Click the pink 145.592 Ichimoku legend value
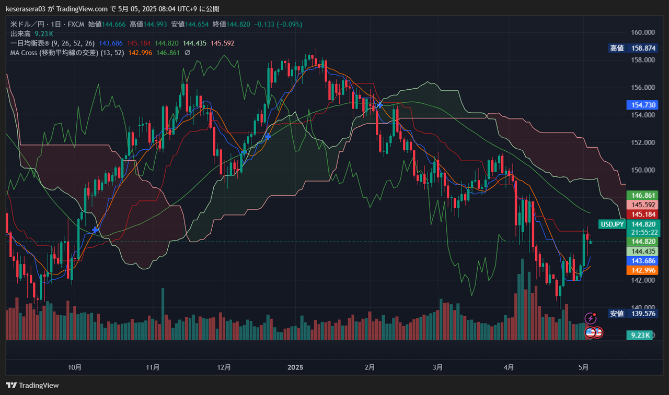 [223, 43]
